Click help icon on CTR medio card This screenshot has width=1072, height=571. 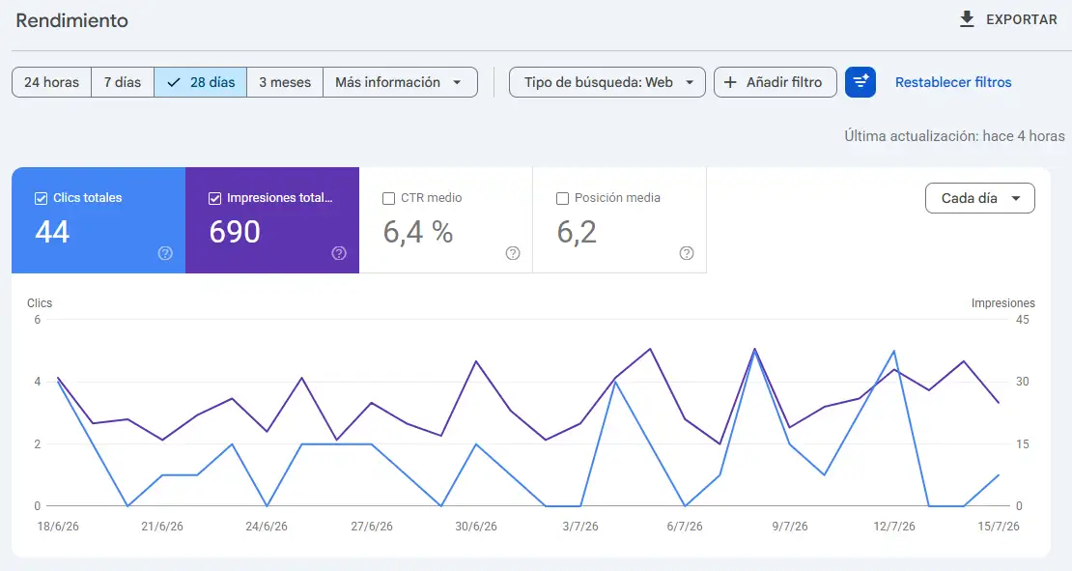(x=513, y=253)
